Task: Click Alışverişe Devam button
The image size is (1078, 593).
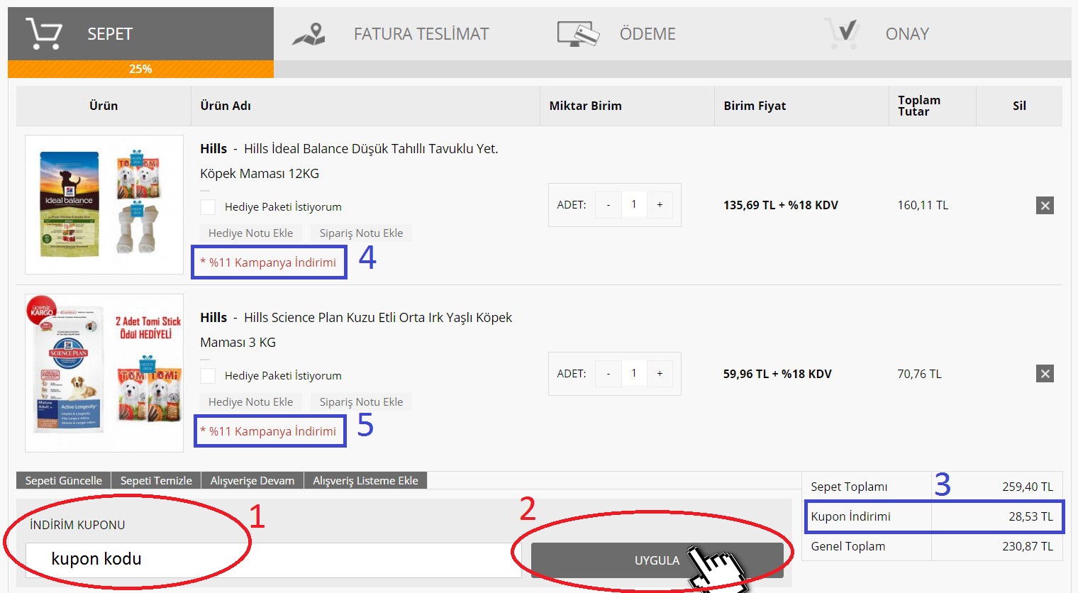Action: 252,481
